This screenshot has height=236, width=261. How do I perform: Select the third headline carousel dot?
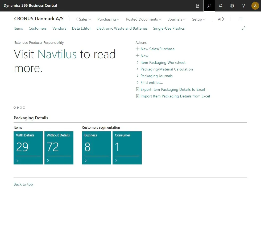[x=21, y=108]
